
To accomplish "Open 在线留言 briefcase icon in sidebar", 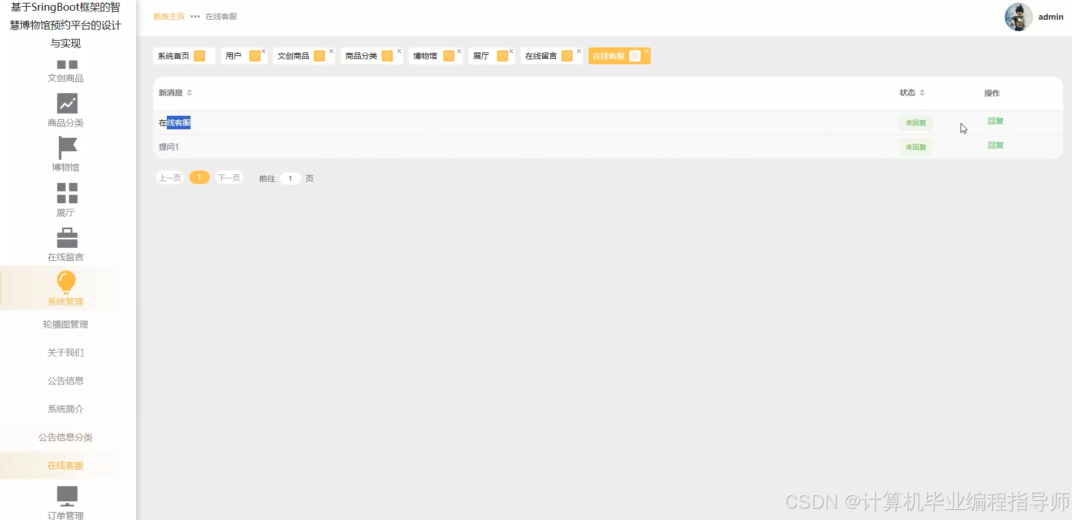I will tap(67, 238).
